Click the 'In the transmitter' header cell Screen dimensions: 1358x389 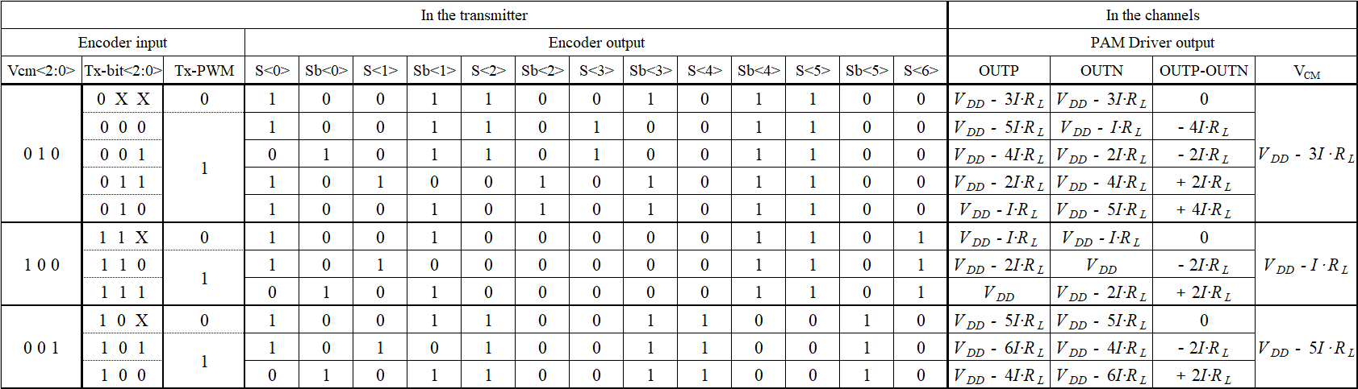[474, 15]
